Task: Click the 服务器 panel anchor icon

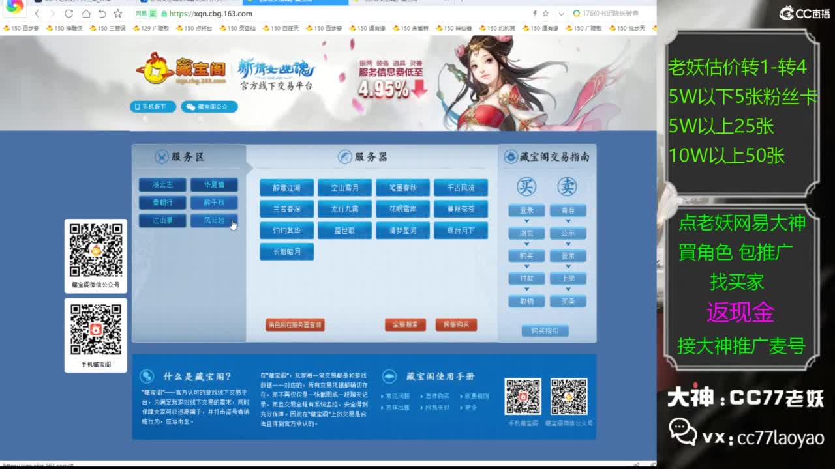Action: coord(344,157)
